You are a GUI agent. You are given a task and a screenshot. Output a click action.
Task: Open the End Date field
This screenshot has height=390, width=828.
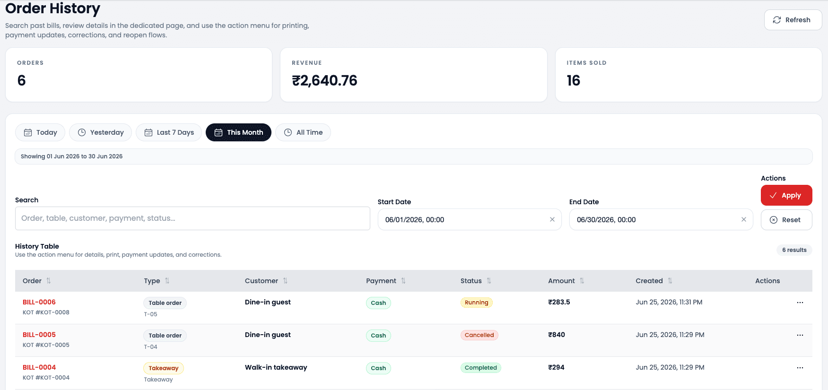pyautogui.click(x=661, y=220)
